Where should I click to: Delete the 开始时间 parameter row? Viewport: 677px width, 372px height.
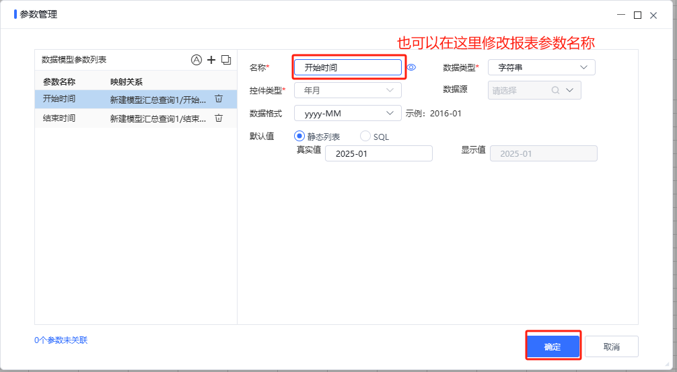pyautogui.click(x=219, y=99)
